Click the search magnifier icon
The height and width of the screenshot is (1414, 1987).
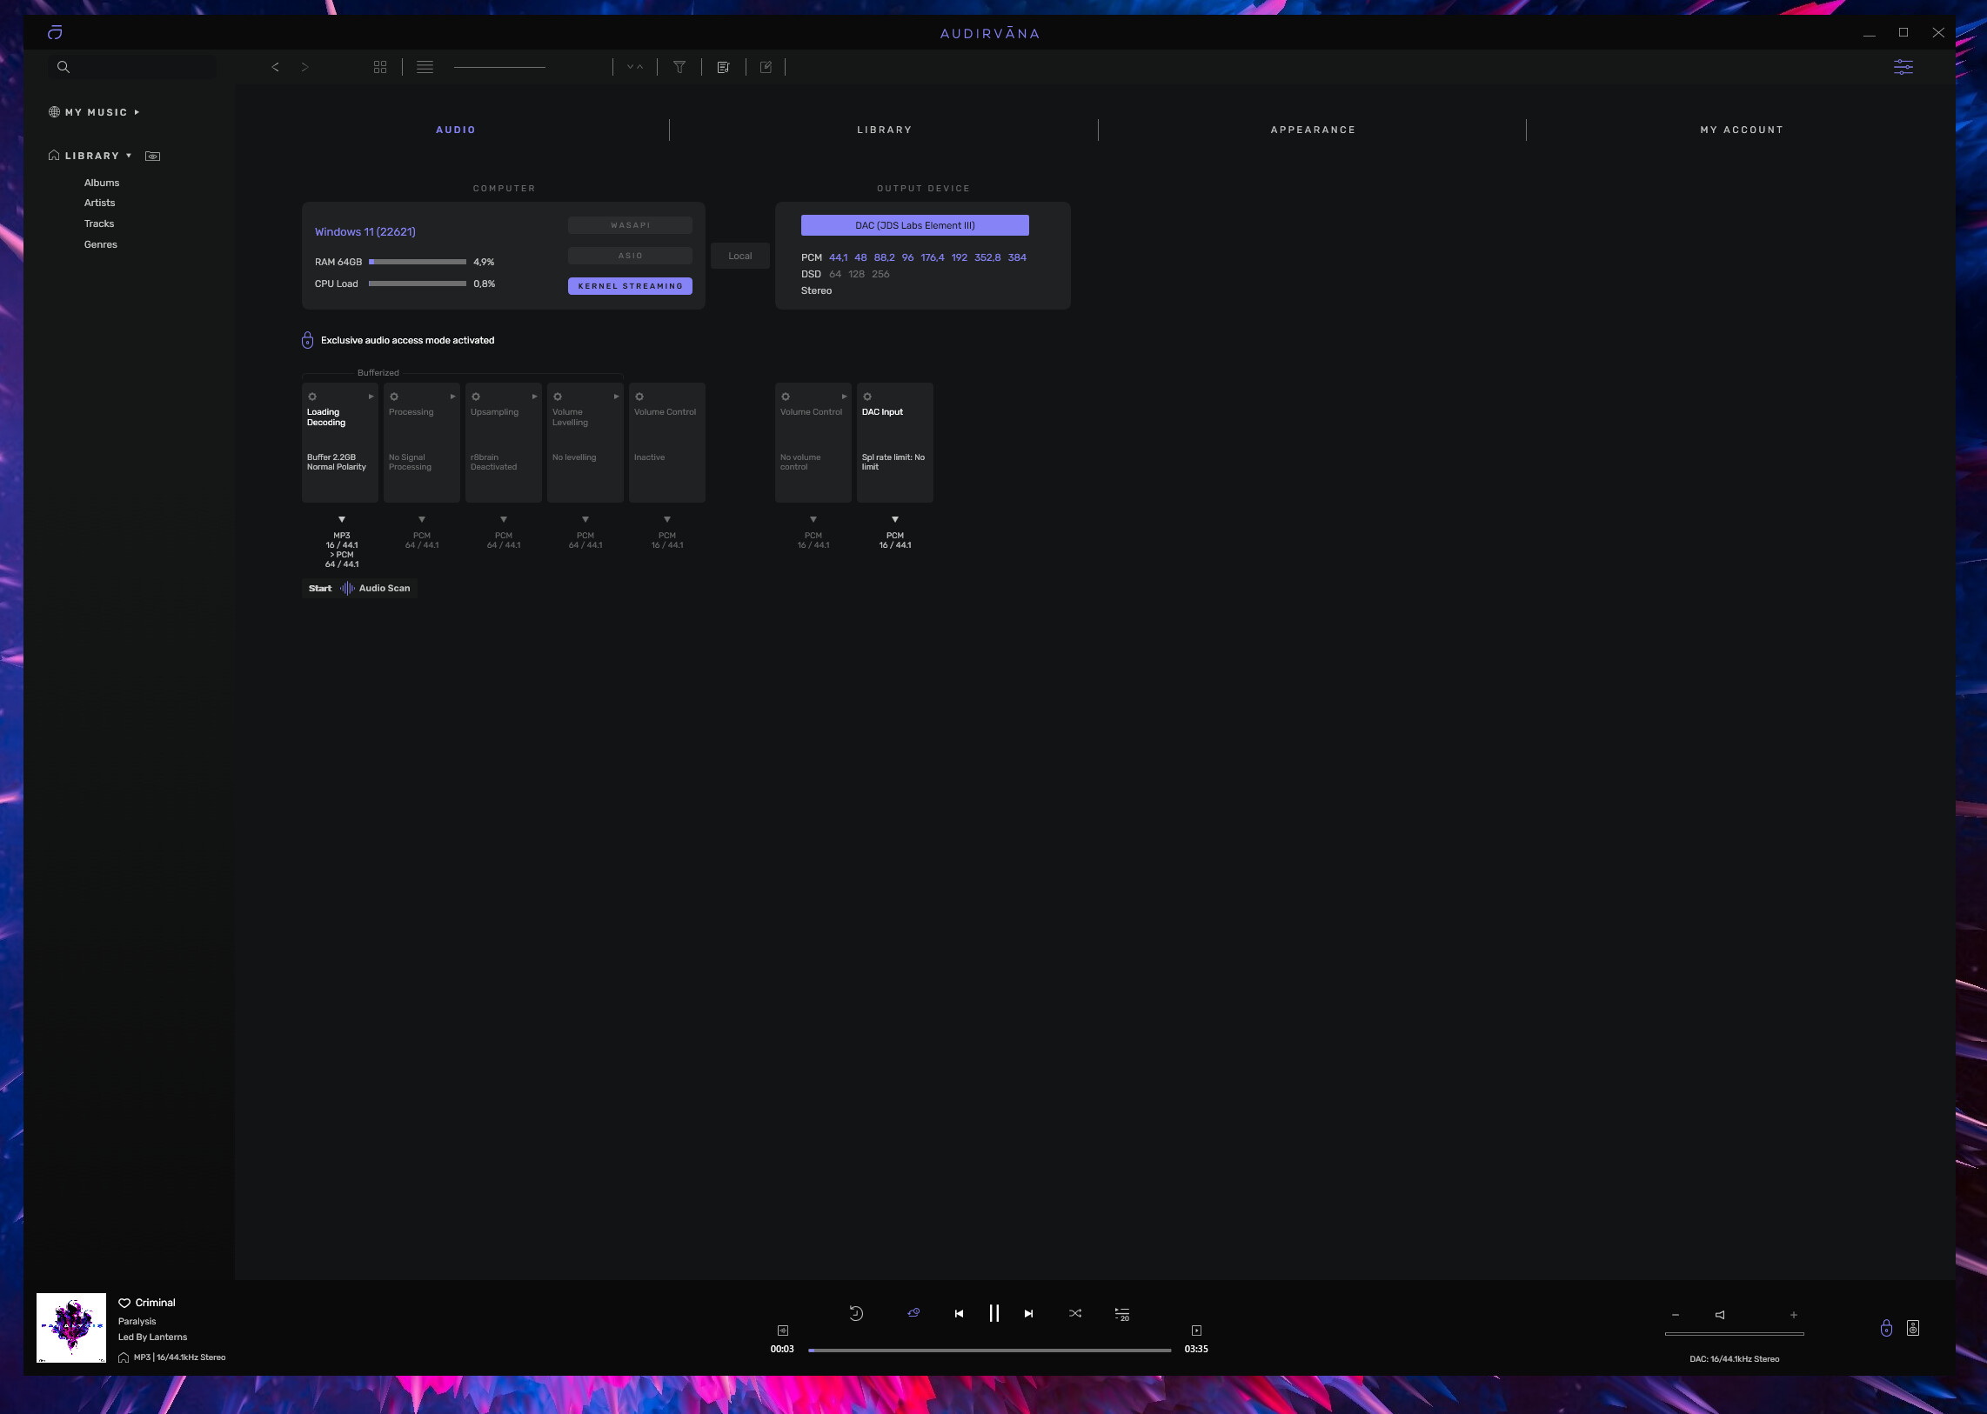(63, 67)
